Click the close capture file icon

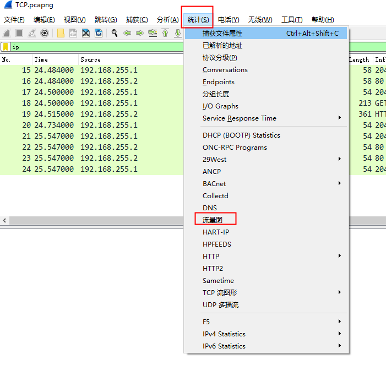[x=86, y=33]
